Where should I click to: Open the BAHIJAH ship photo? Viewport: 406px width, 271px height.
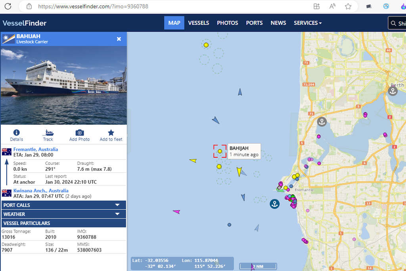(64, 85)
